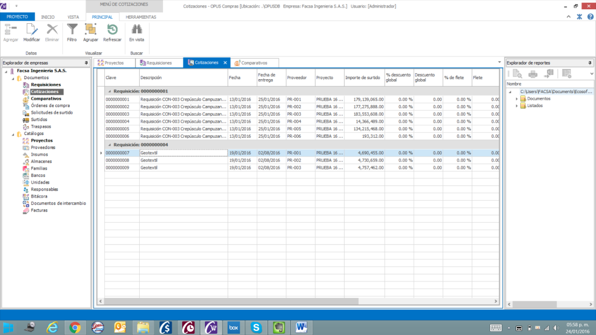Viewport: 596px width, 335px height.
Task: Toggle pin on Explorador de reportes panel
Action: click(x=590, y=63)
